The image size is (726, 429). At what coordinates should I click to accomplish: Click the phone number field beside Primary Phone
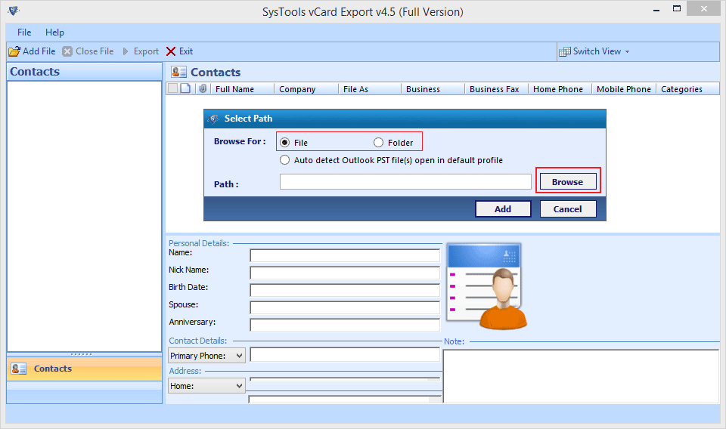[x=345, y=355]
